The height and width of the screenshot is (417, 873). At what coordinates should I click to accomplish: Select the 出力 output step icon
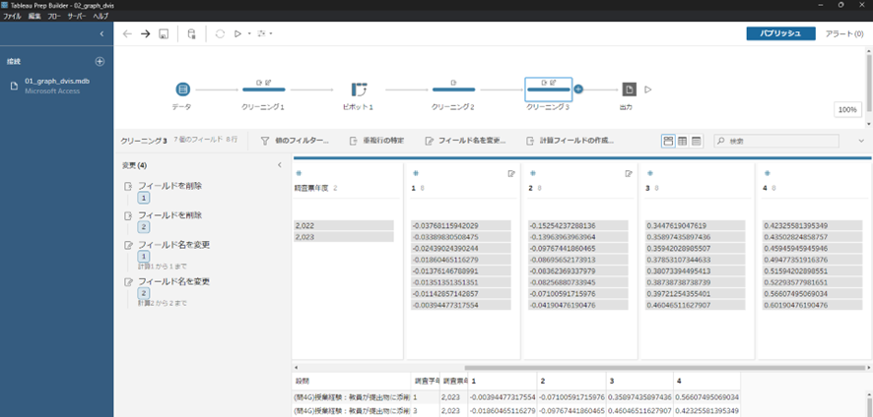point(630,89)
